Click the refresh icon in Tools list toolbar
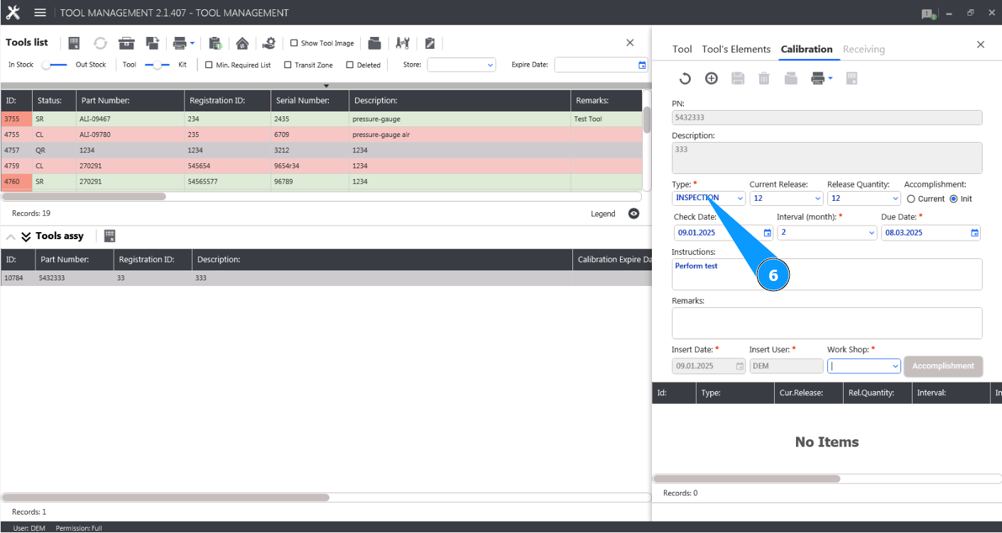This screenshot has height=533, width=1002. pos(100,43)
